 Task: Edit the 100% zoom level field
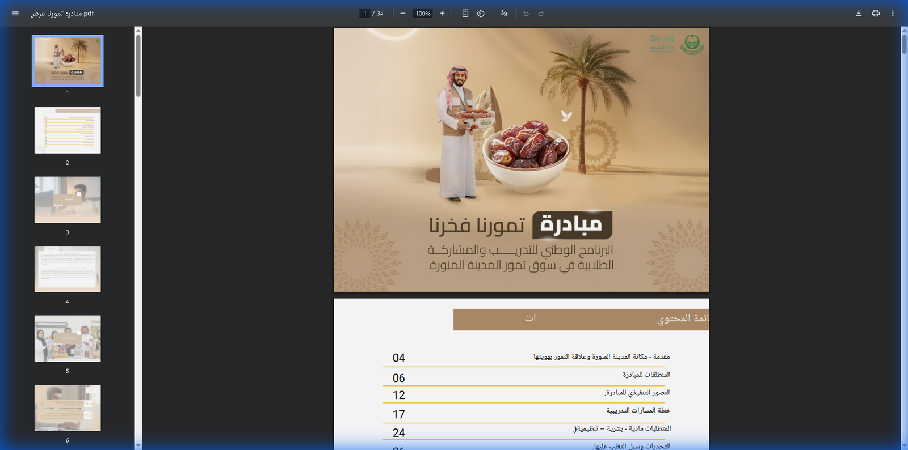tap(423, 13)
